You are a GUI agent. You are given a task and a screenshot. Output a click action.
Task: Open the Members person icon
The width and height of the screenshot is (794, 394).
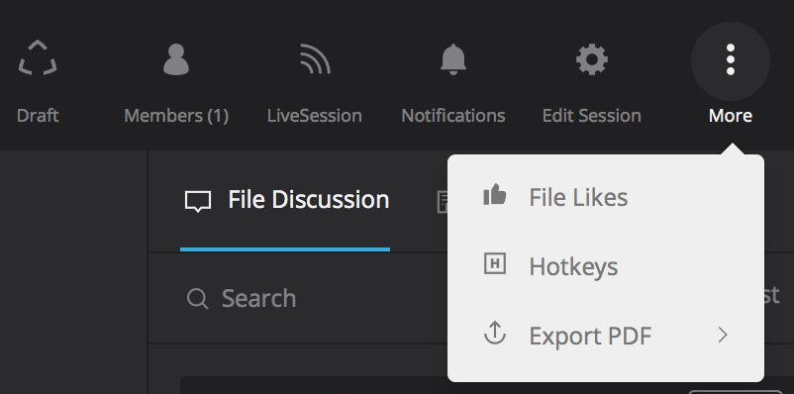point(176,59)
